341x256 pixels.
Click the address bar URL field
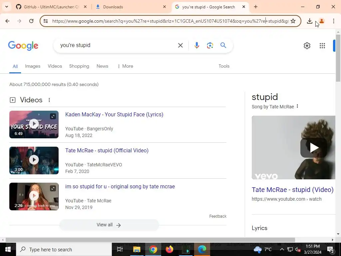tap(170, 21)
